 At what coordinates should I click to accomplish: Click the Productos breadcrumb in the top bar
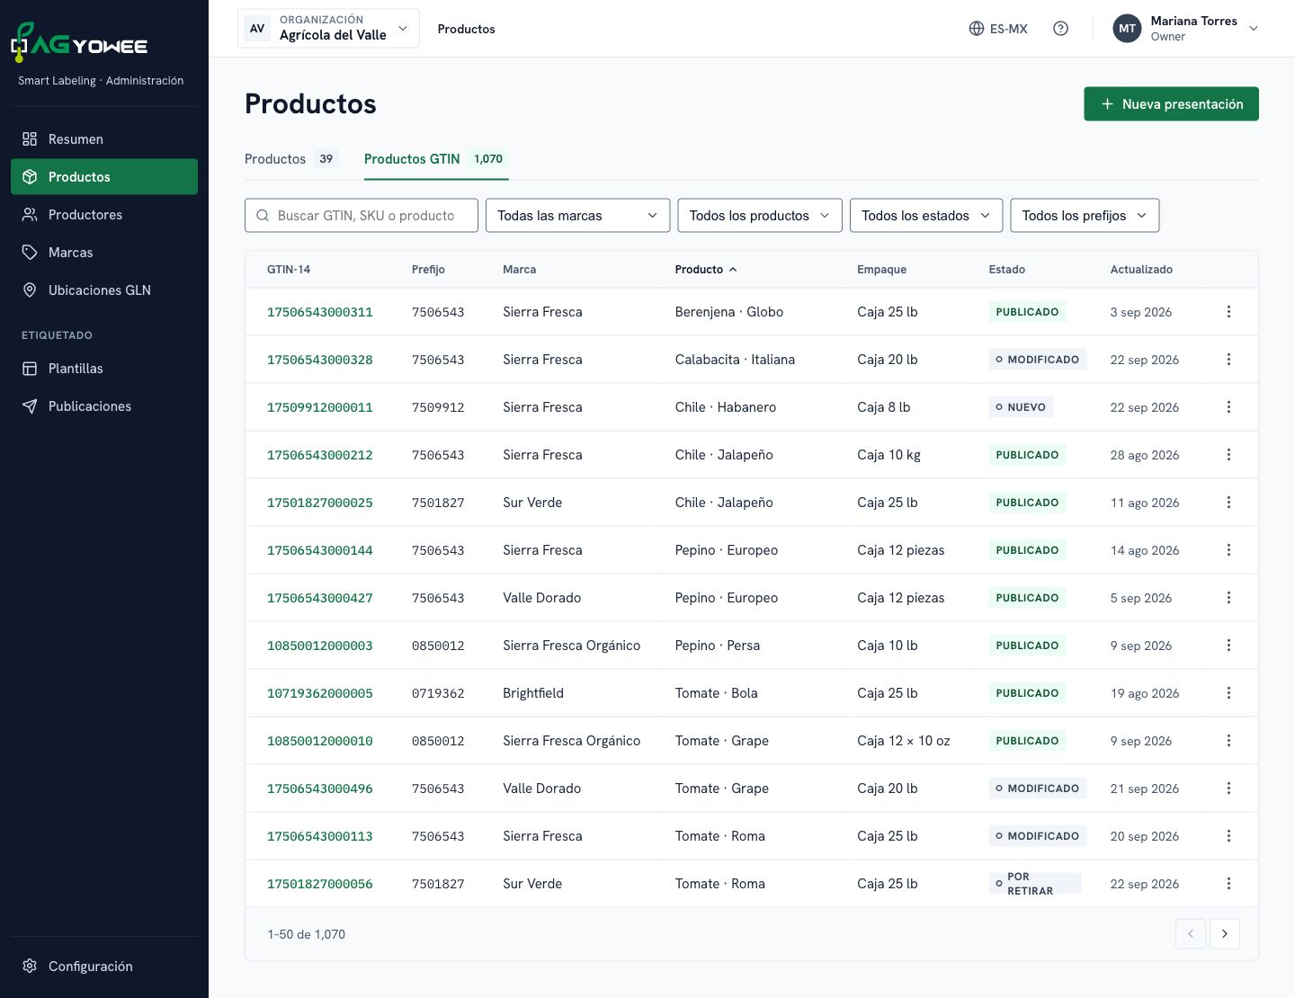coord(466,29)
